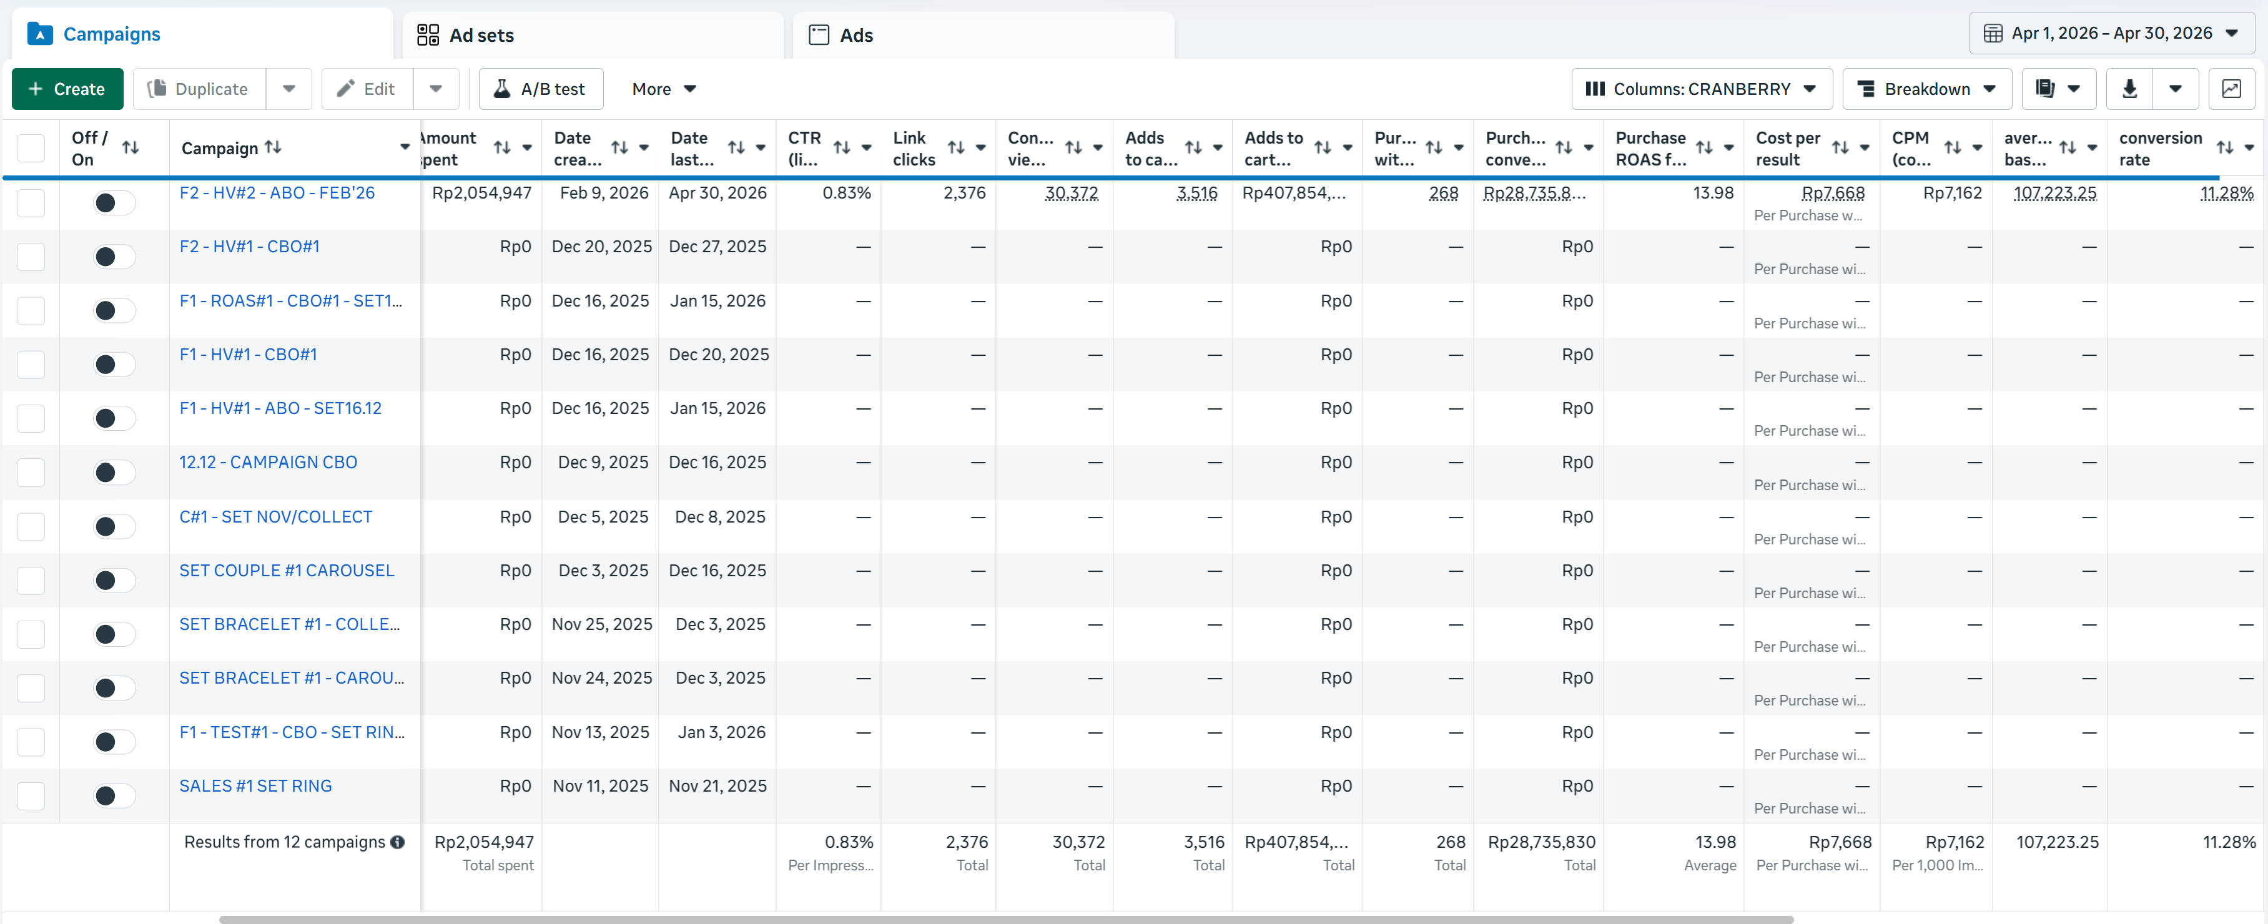Click the green Create button
Screen dimensions: 2268x924
67,89
